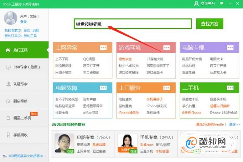
Task: Select the 360专家（免费） sidebar tab
Action: coord(24,67)
